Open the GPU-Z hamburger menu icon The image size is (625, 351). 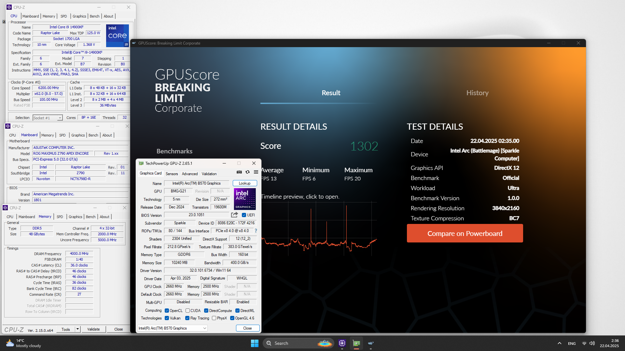pos(256,172)
